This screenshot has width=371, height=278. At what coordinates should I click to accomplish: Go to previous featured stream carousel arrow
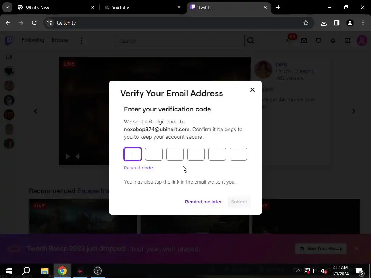pos(36,111)
